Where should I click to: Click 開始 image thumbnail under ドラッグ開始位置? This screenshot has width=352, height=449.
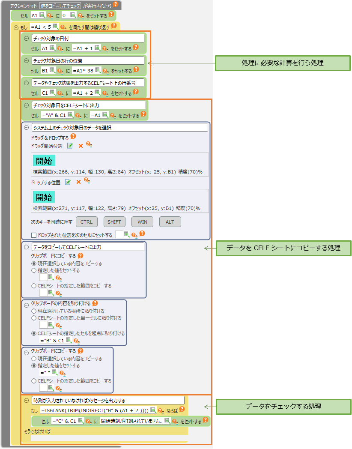click(x=44, y=161)
